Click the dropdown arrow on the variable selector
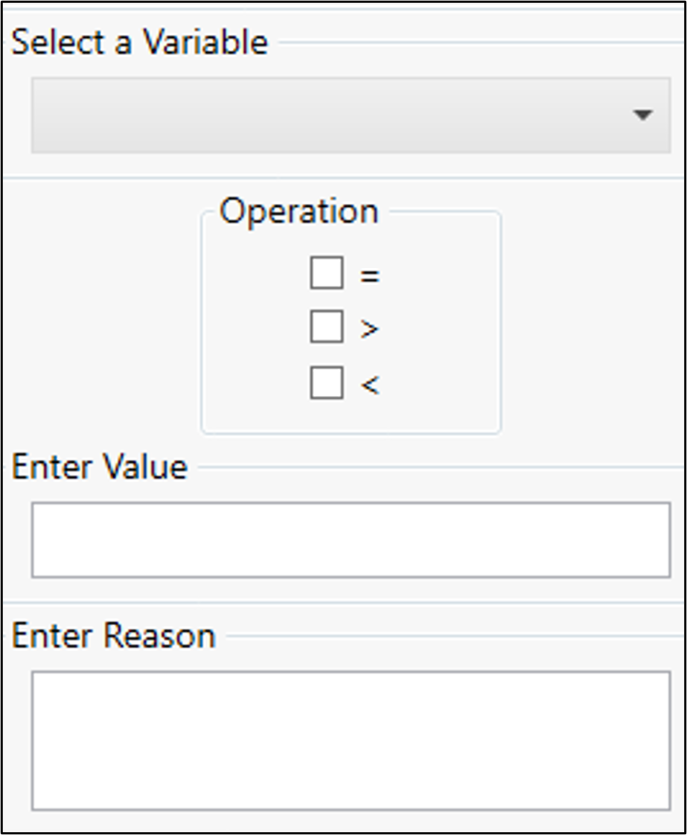Screen dimensions: 687x835 click(642, 114)
